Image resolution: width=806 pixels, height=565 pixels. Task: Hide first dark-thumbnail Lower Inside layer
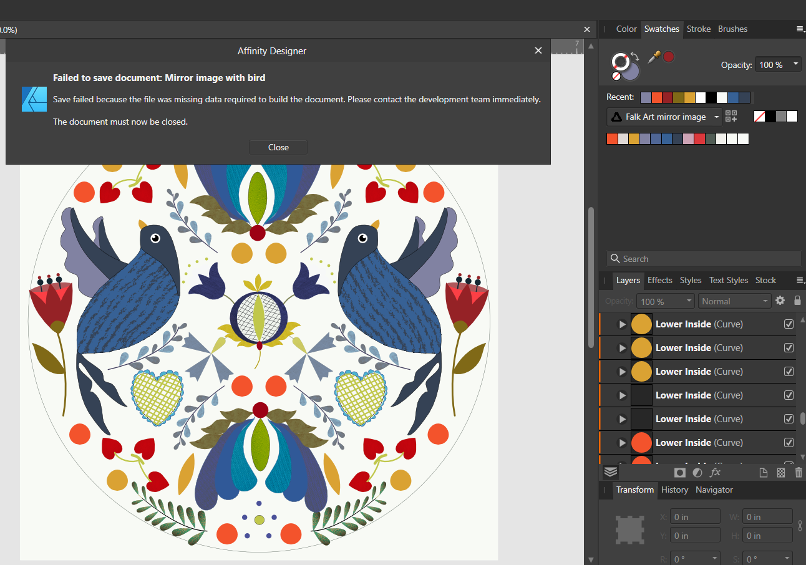tap(789, 395)
